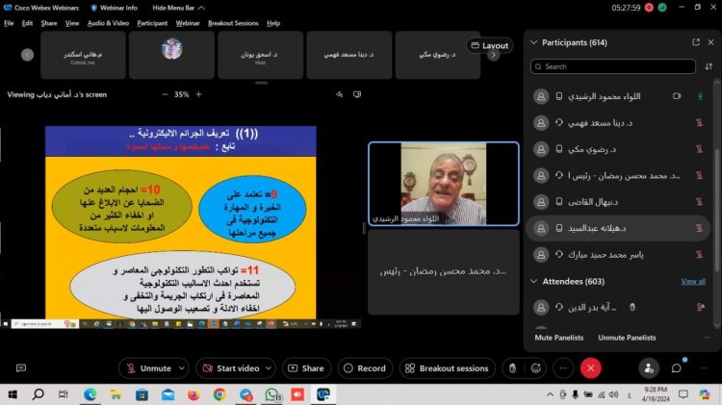
Task: Unmute د. دينا مسعد فهمي in participants list
Action: (x=699, y=122)
